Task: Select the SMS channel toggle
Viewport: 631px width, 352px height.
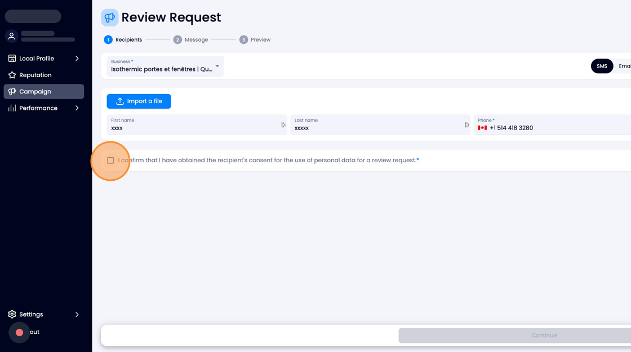Action: point(602,66)
